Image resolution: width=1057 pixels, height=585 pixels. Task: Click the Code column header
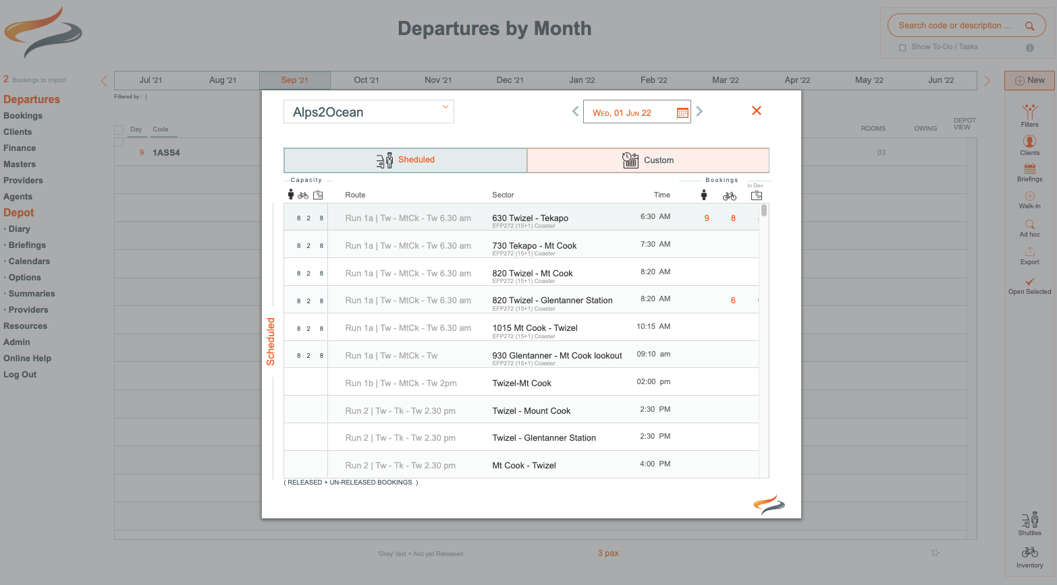(x=161, y=129)
